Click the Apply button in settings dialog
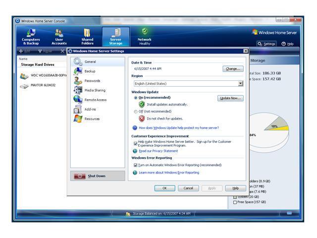The image size is (317, 238). click(x=212, y=188)
